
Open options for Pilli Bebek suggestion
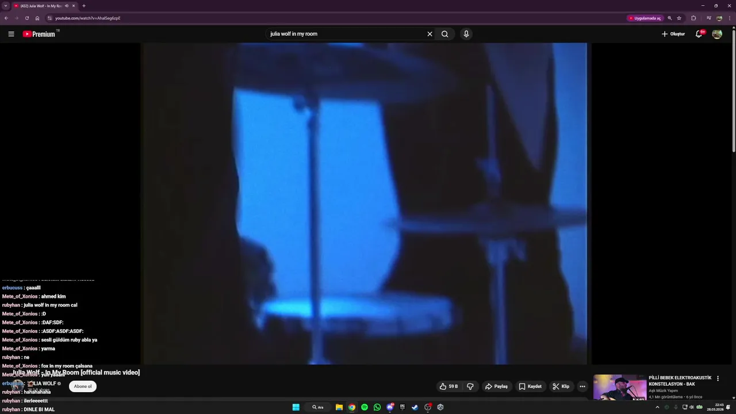[x=718, y=378]
